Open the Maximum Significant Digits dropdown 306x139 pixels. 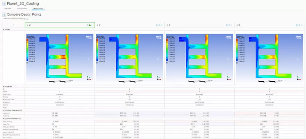pyautogui.click(x=26, y=18)
